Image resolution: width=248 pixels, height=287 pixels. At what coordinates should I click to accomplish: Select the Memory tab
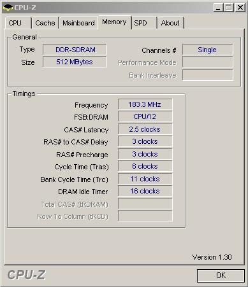point(114,22)
